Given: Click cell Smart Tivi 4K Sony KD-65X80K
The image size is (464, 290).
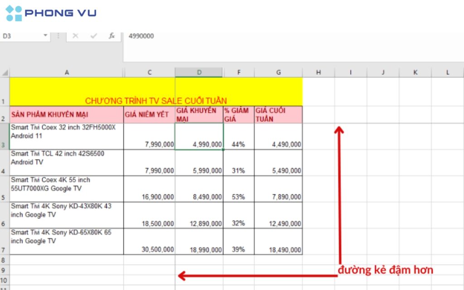Looking at the screenshot, I should coord(67,242).
